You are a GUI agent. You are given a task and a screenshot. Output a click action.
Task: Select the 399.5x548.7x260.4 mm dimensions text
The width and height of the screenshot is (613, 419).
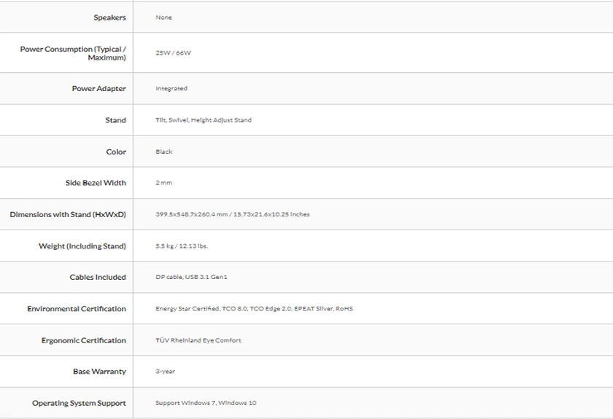(191, 214)
